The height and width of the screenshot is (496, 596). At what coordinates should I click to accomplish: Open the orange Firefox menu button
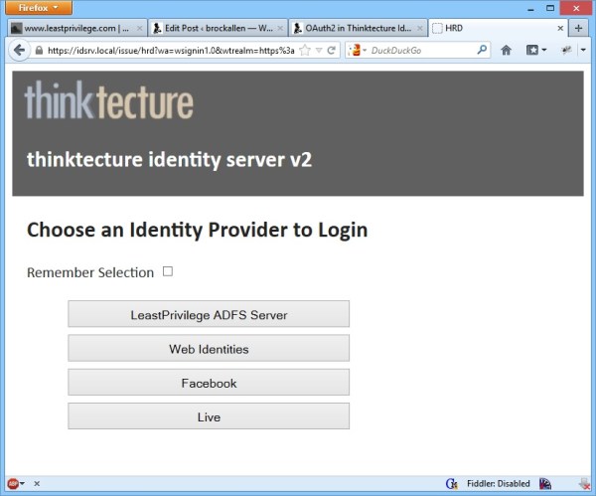tap(38, 7)
